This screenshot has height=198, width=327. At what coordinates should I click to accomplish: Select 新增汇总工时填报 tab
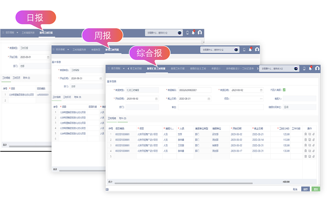[156, 69]
